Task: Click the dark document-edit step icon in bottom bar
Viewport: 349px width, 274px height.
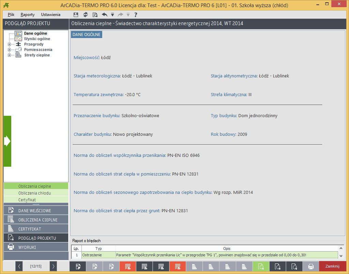Action: [x=78, y=266]
